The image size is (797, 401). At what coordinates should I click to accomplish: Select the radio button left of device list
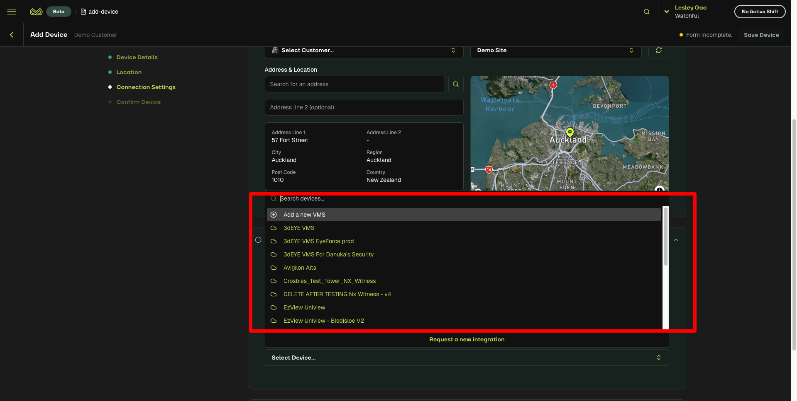click(258, 240)
